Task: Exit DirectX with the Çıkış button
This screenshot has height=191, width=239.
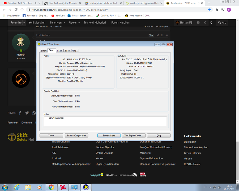Action: (159, 136)
